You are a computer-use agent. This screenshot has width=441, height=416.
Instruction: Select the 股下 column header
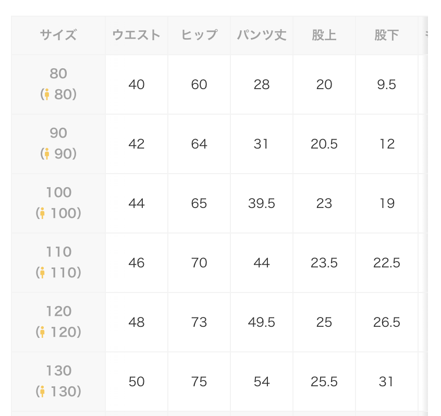(387, 35)
